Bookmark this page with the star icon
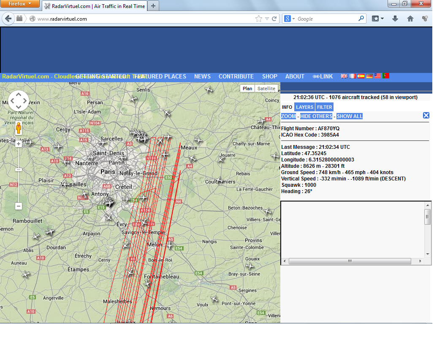 [258, 19]
